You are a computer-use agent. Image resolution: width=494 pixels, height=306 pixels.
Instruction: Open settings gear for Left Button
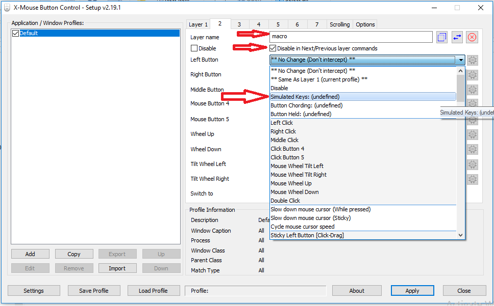click(472, 60)
